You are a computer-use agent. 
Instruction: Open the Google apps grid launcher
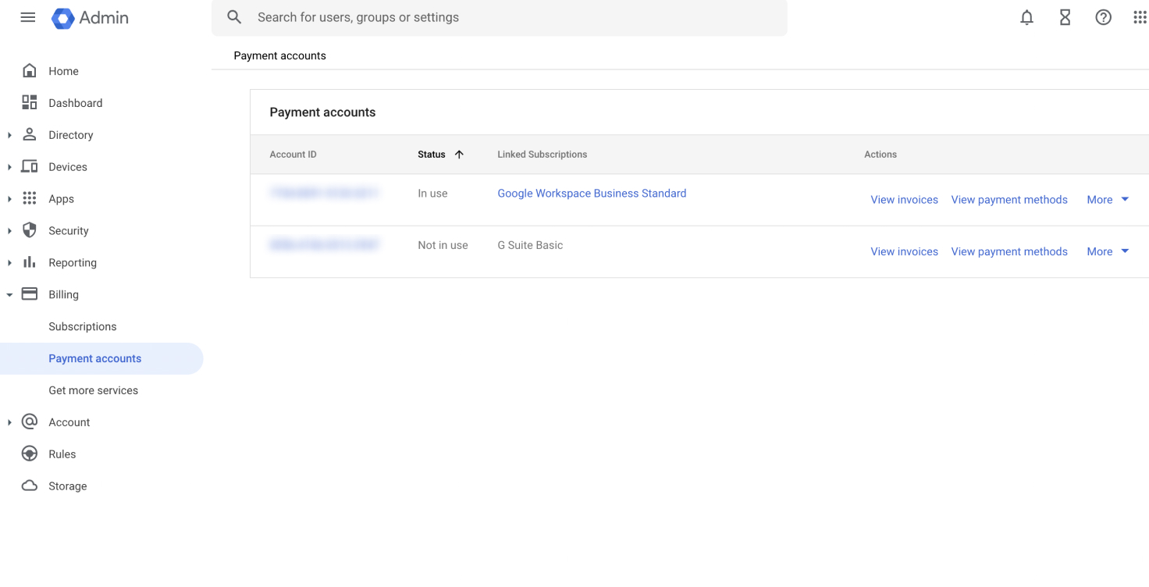(1139, 17)
